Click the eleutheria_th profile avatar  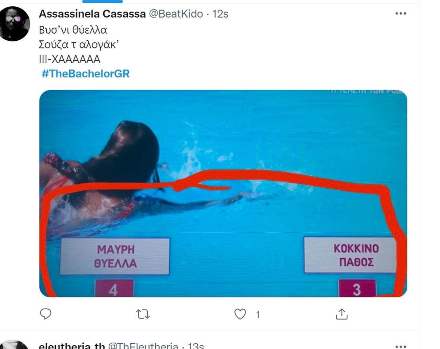[x=14, y=345]
